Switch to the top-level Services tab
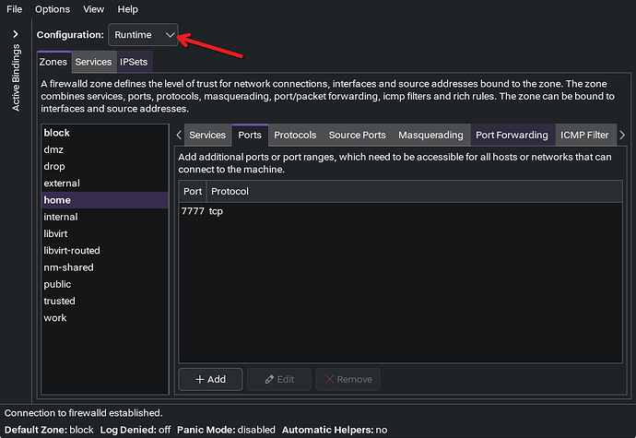The image size is (636, 438). click(x=93, y=62)
